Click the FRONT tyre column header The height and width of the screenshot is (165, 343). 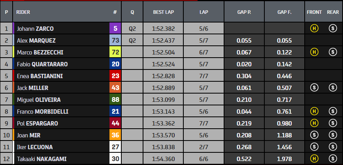(x=314, y=12)
